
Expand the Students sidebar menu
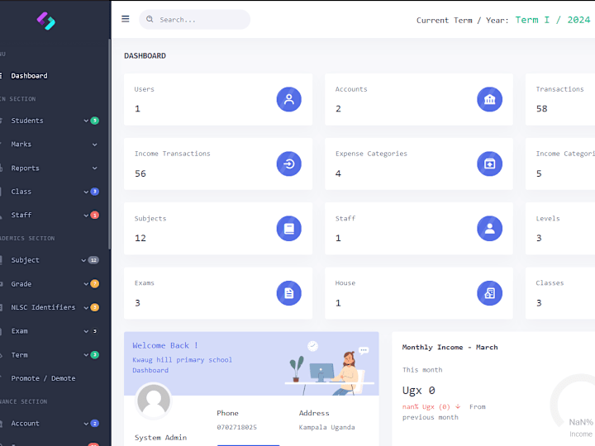(x=50, y=121)
